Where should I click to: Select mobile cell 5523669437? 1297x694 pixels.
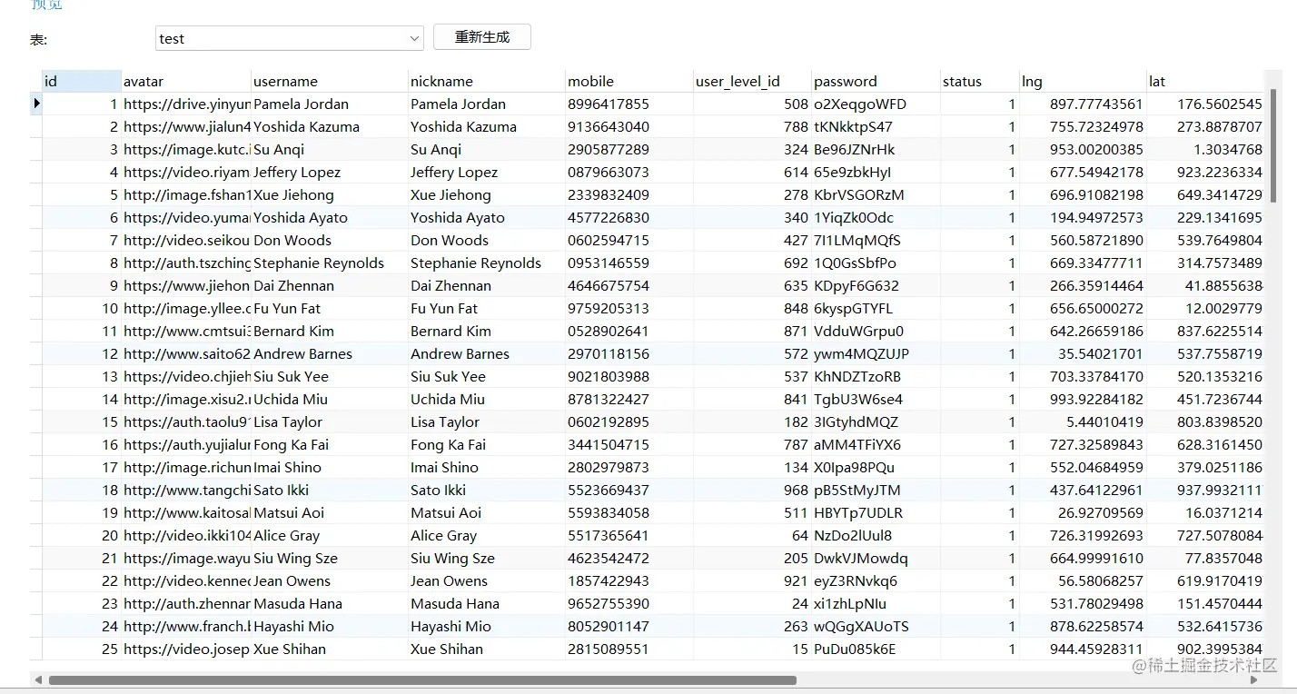629,490
